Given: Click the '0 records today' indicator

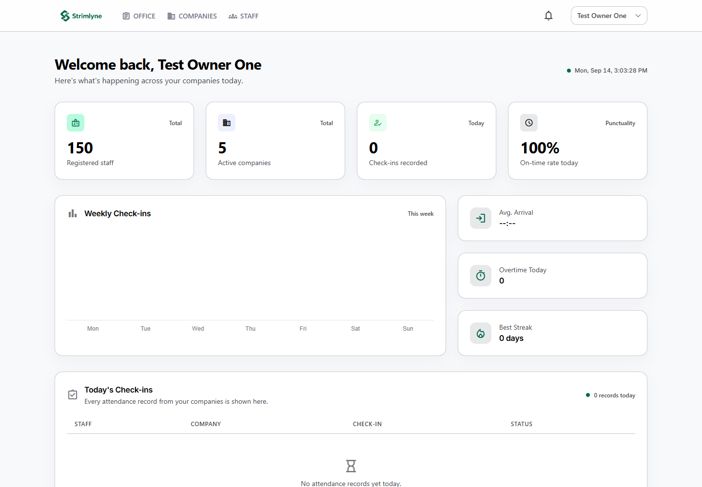Looking at the screenshot, I should 611,395.
